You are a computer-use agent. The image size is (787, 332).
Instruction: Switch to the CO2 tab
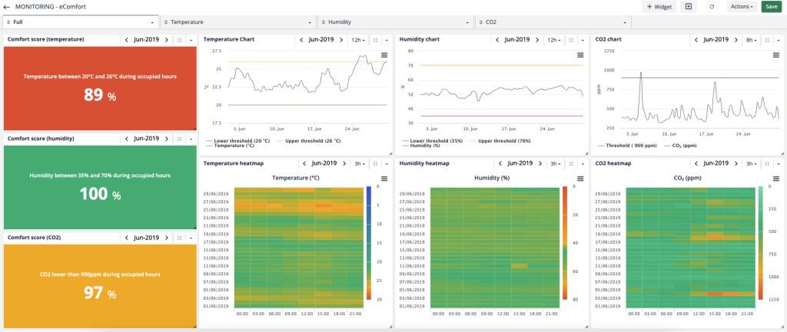click(553, 22)
